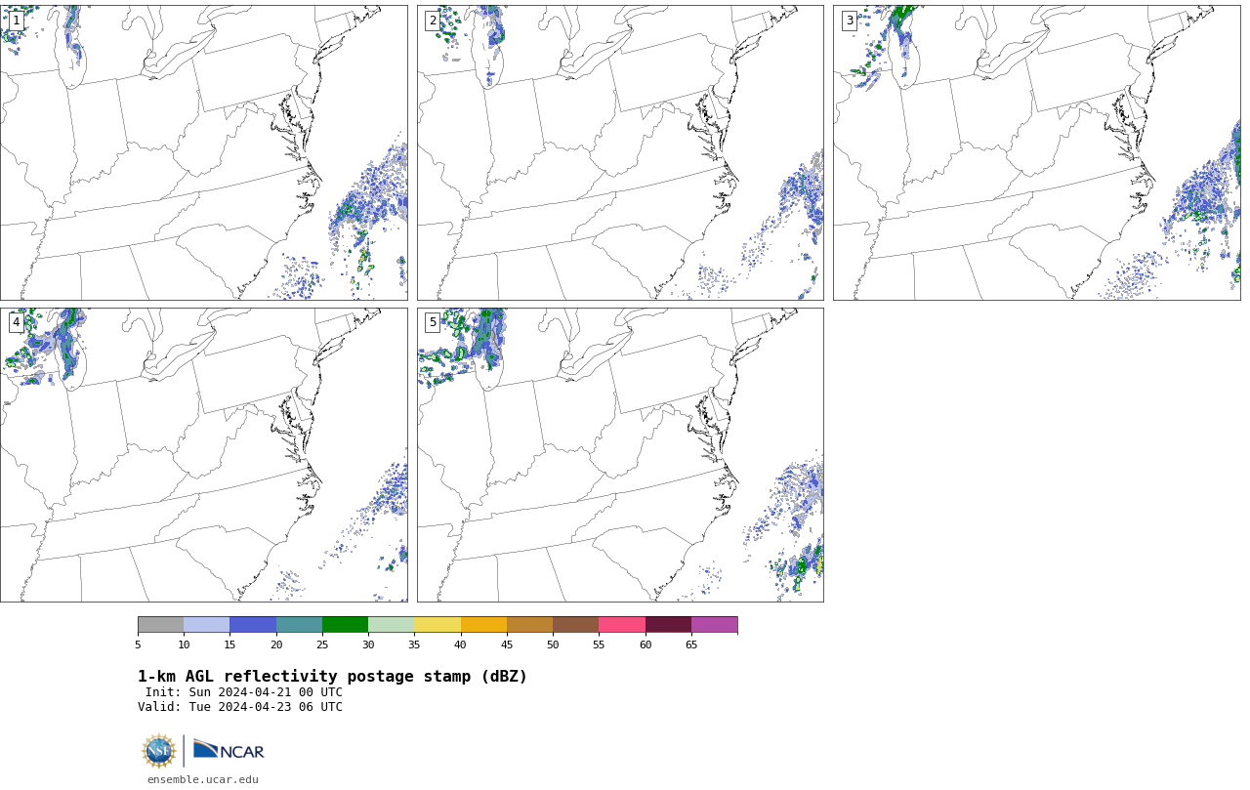This screenshot has height=790, width=1250.
Task: Click the colorbar tick label 65
Action: click(691, 644)
